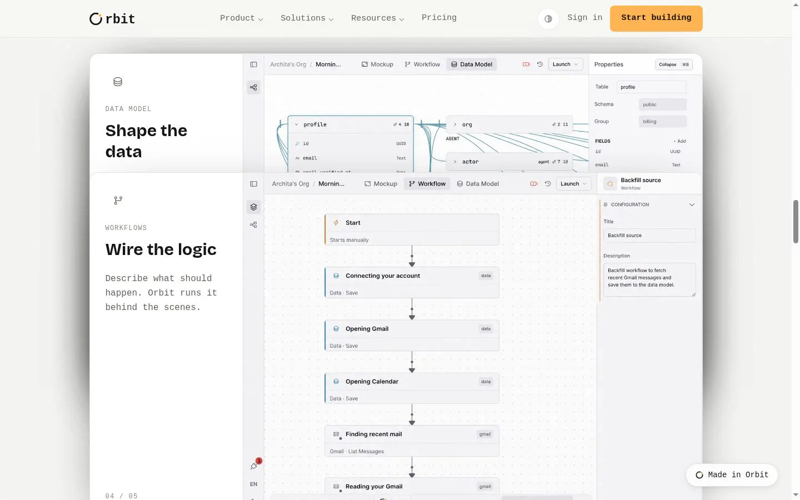Open the Launch dropdown in Workflow card
800x500 pixels.
pos(573,184)
